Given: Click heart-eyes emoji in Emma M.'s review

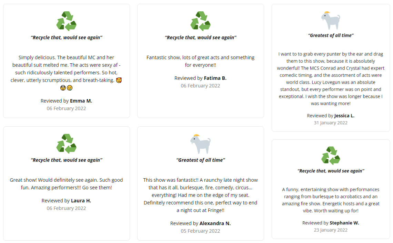Looking at the screenshot, I should tap(119, 80).
